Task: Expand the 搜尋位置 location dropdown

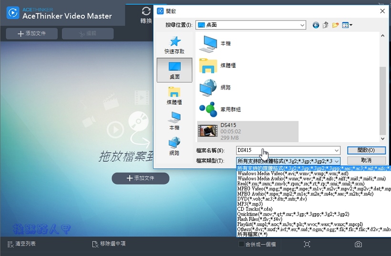Action: coord(302,25)
